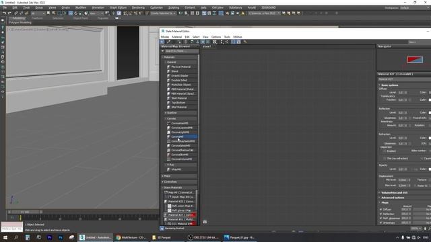Assign Material to Selection in Slate toolbar
The width and height of the screenshot is (431, 242).
(x=179, y=42)
